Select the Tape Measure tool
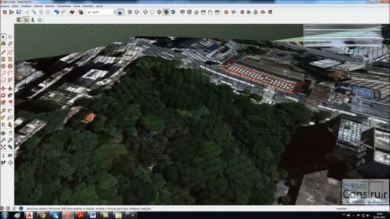 coord(3,111)
